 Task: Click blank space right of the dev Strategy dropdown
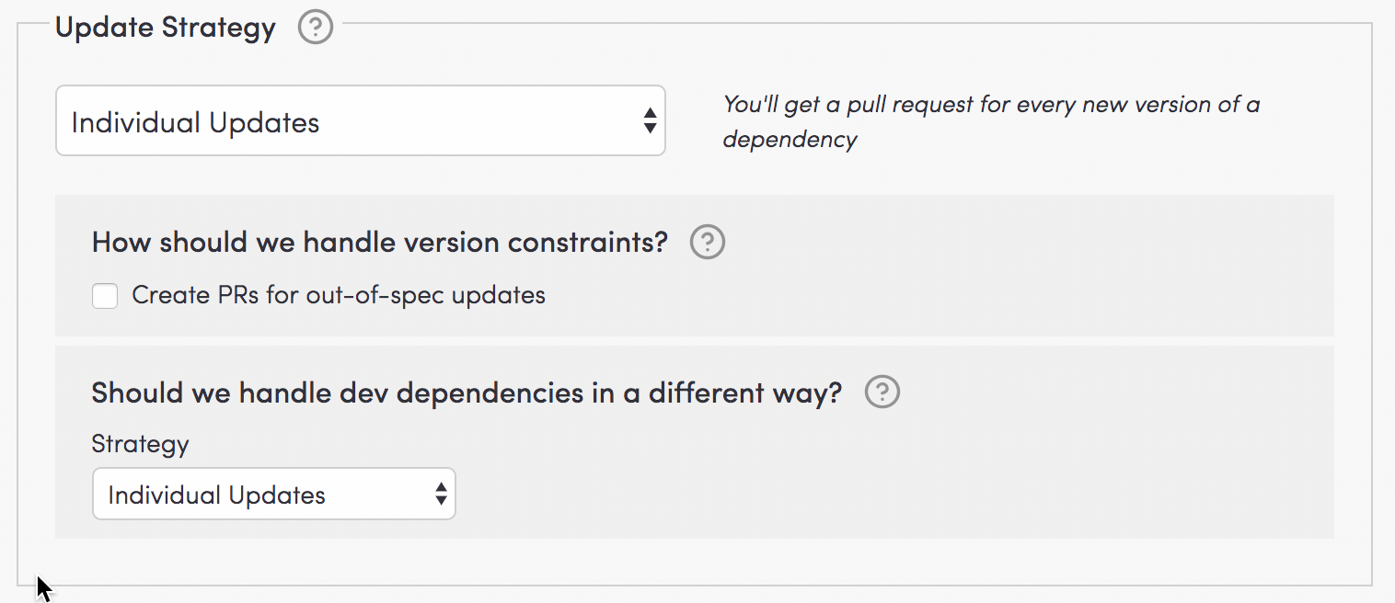828,495
